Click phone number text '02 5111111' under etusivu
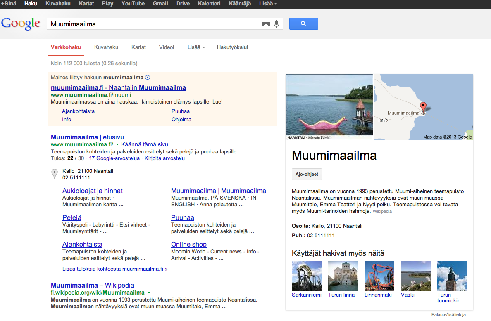This screenshot has height=321, width=491. (x=76, y=177)
